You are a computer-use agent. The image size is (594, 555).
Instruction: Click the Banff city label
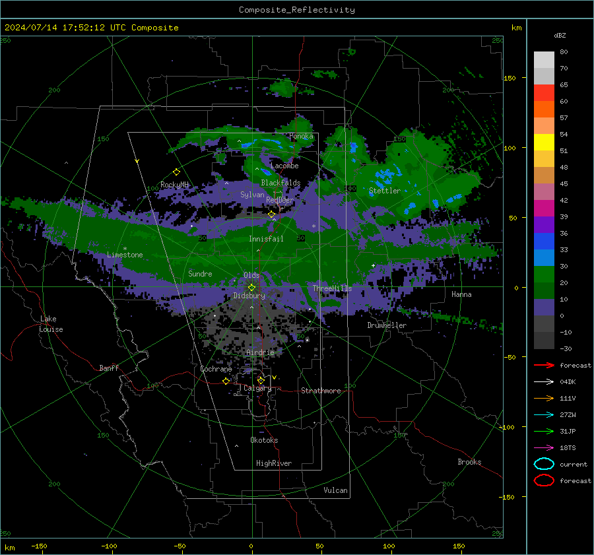coord(109,368)
